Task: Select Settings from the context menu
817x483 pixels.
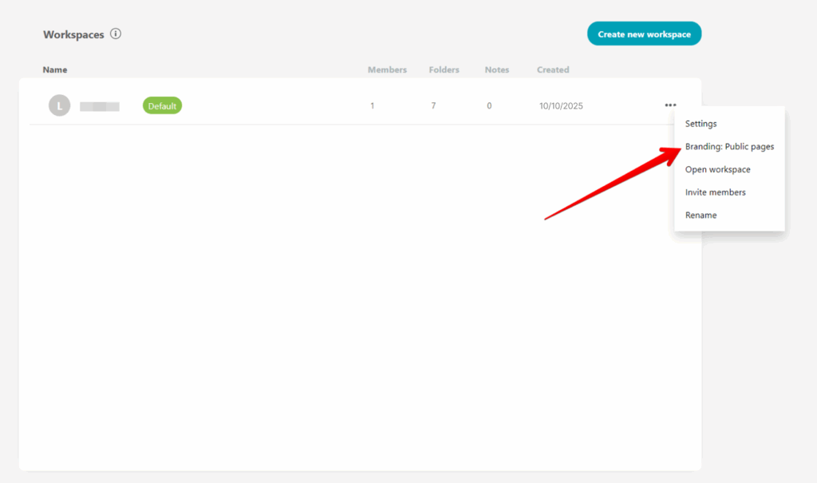Action: click(x=701, y=124)
